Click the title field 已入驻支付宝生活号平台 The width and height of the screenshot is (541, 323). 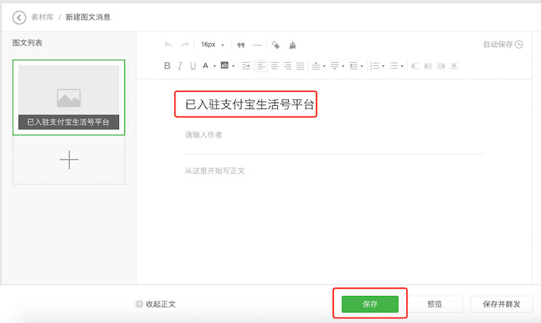tap(250, 105)
